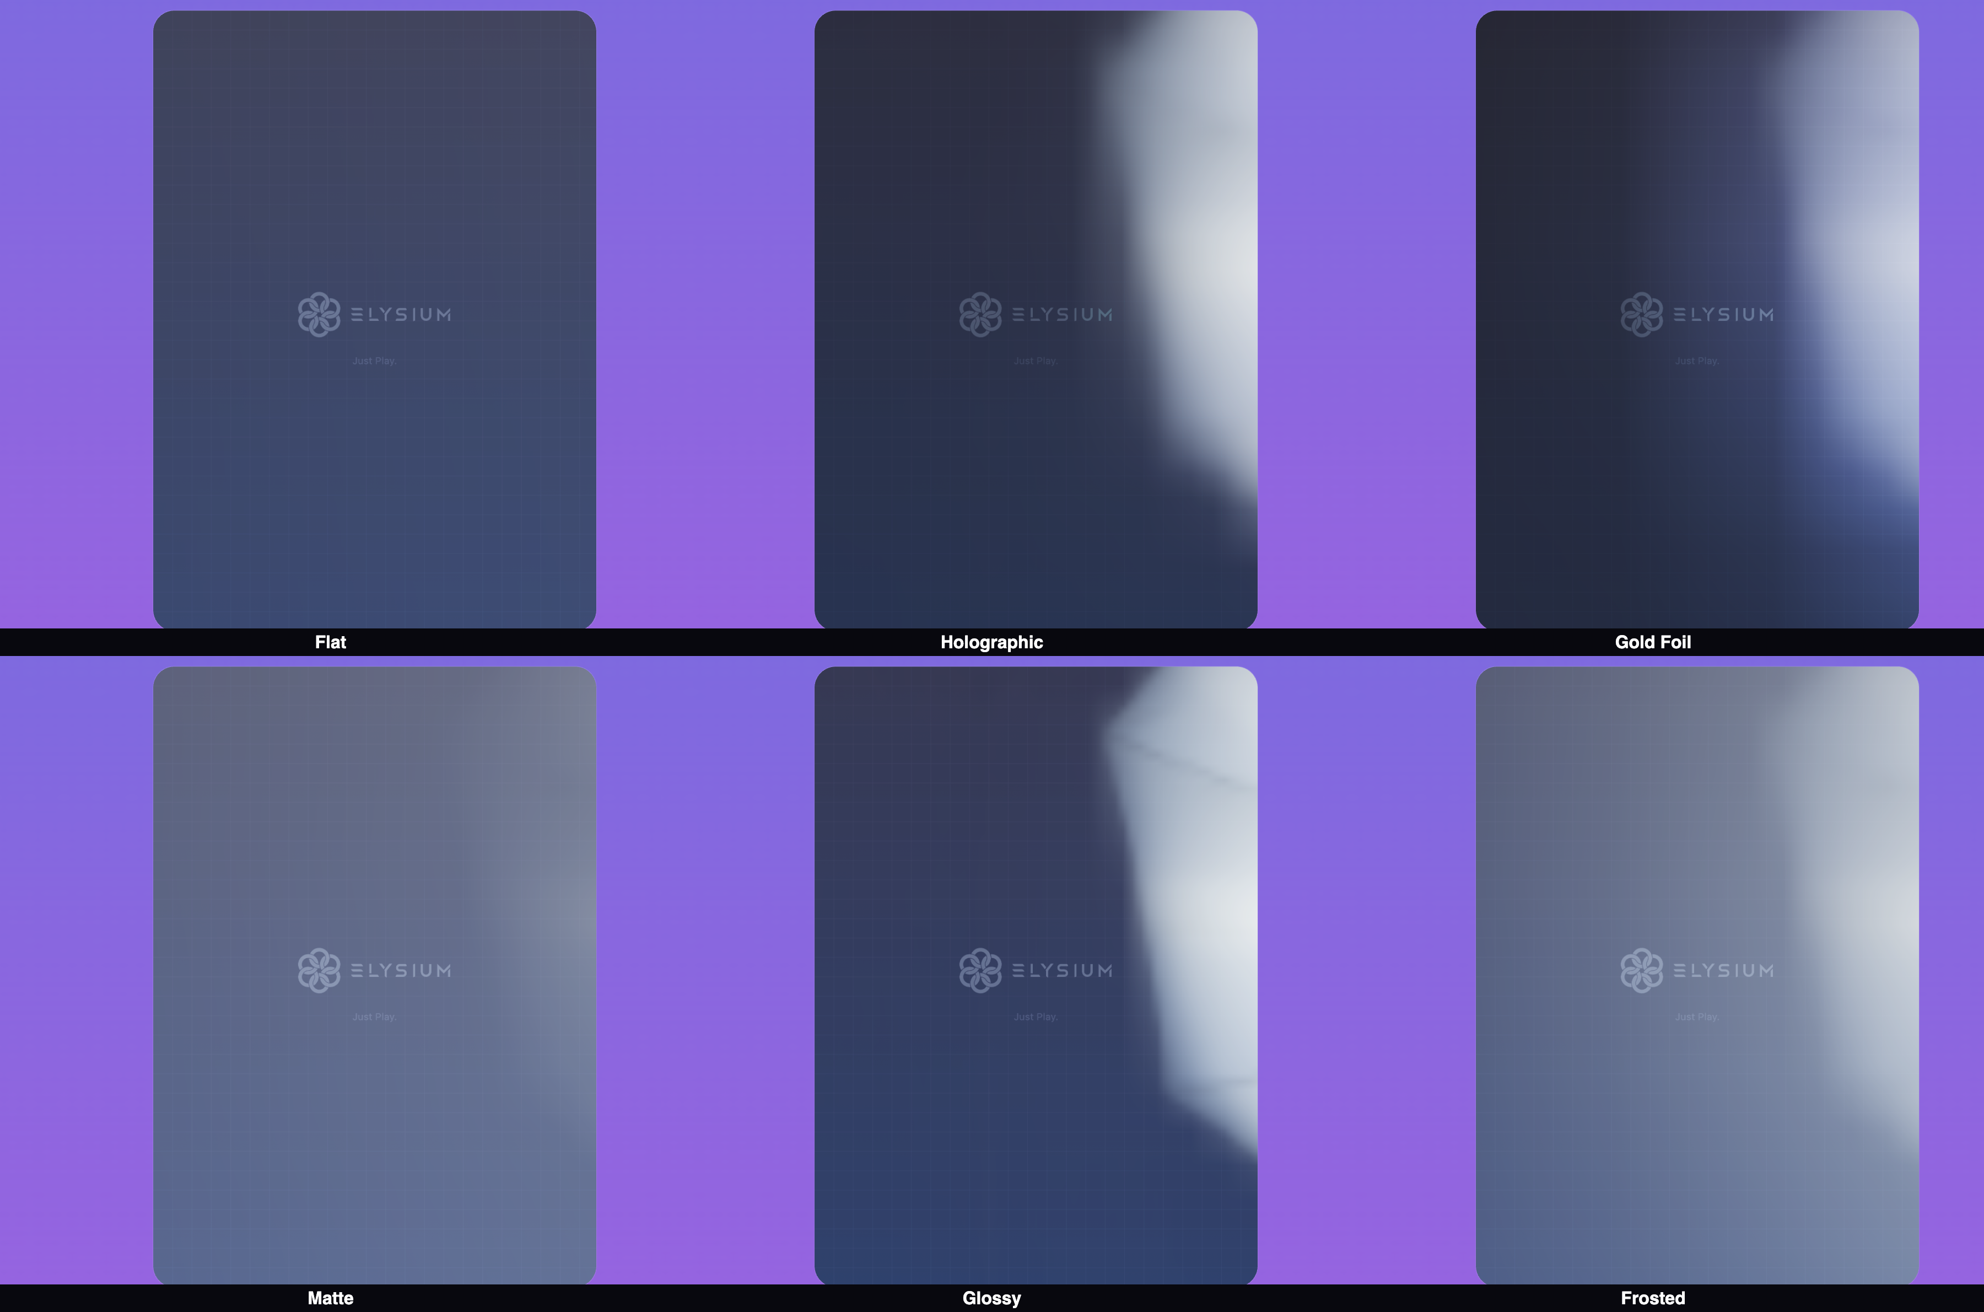Click the Elysium logo on the Holographic card
Viewport: 1984px width, 1312px height.
(980, 314)
